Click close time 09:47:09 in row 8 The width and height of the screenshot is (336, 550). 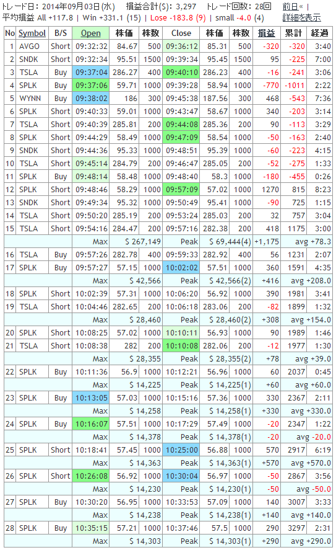(x=181, y=137)
